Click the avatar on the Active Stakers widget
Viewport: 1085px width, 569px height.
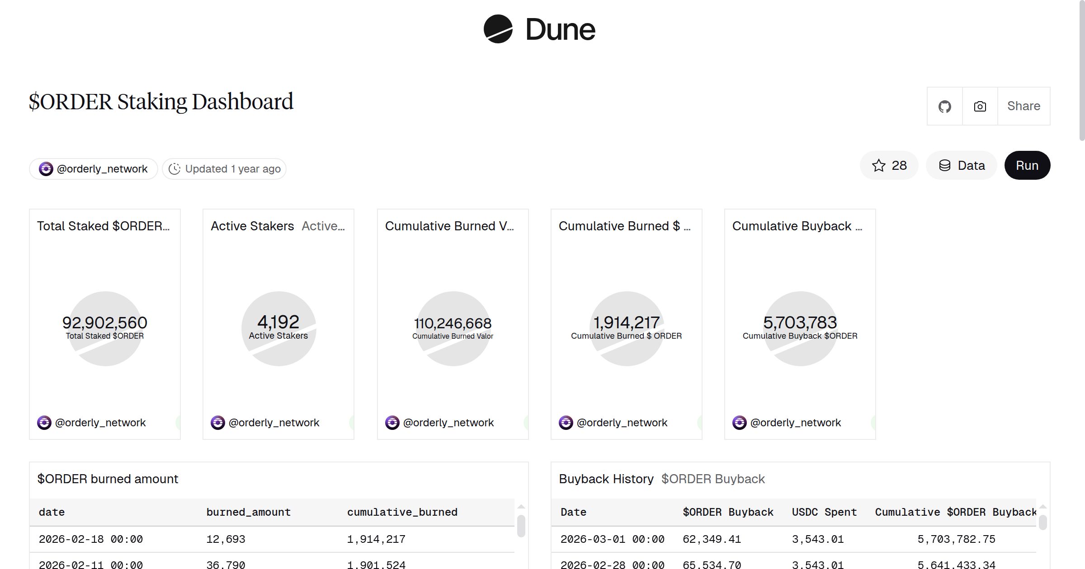pyautogui.click(x=218, y=422)
